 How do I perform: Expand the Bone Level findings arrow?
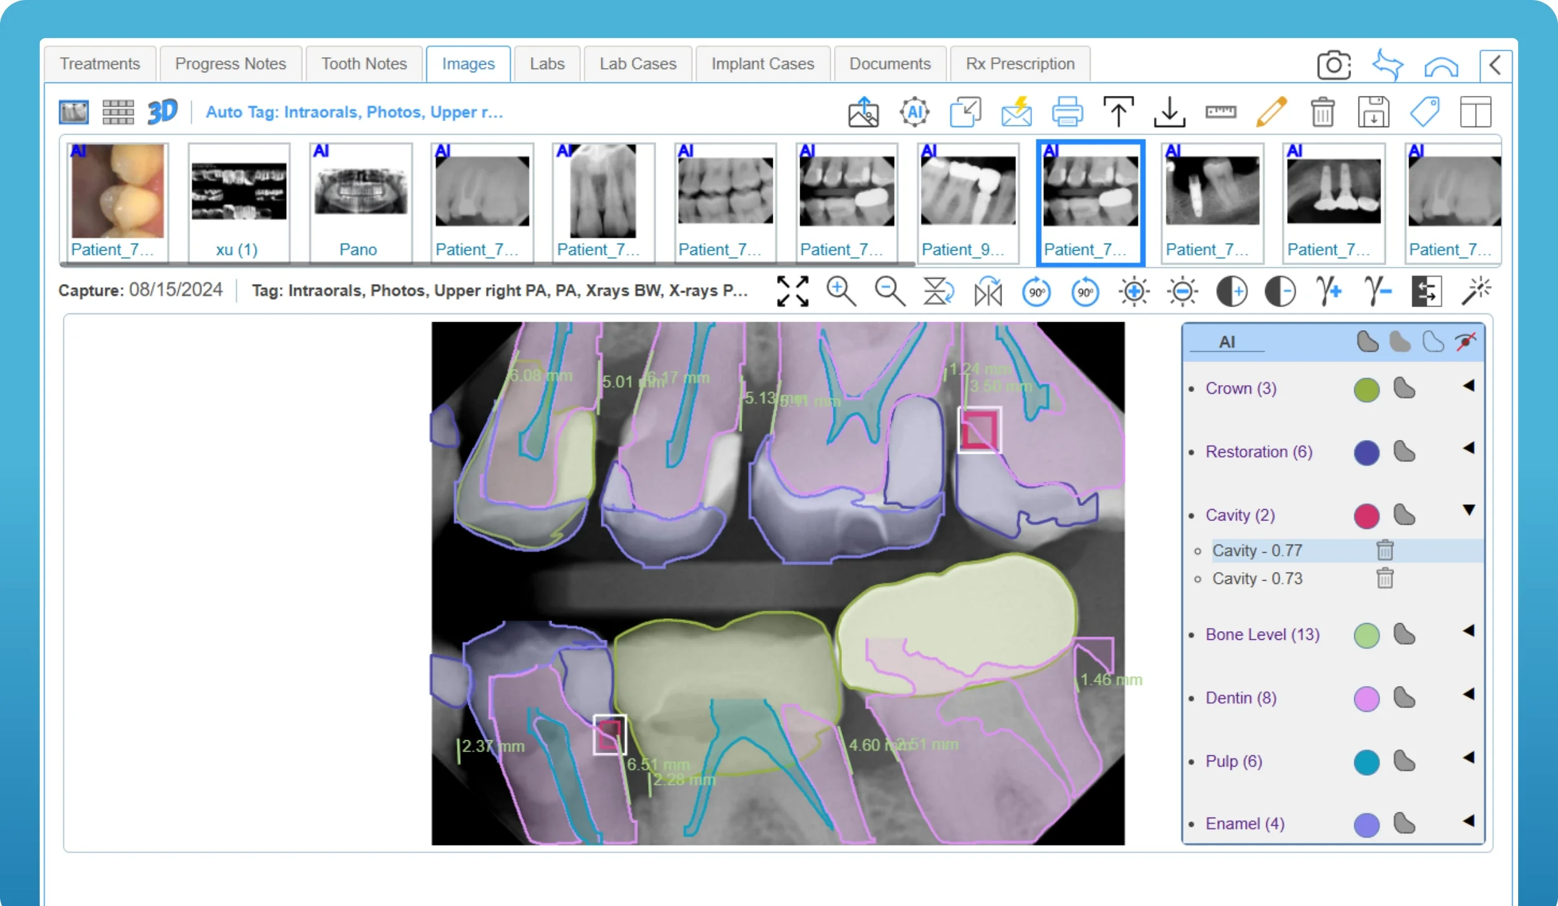coord(1469,631)
